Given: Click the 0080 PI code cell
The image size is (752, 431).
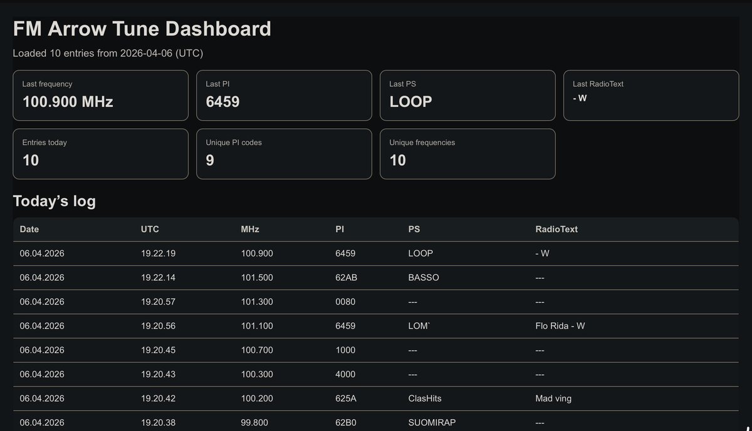Looking at the screenshot, I should point(345,302).
